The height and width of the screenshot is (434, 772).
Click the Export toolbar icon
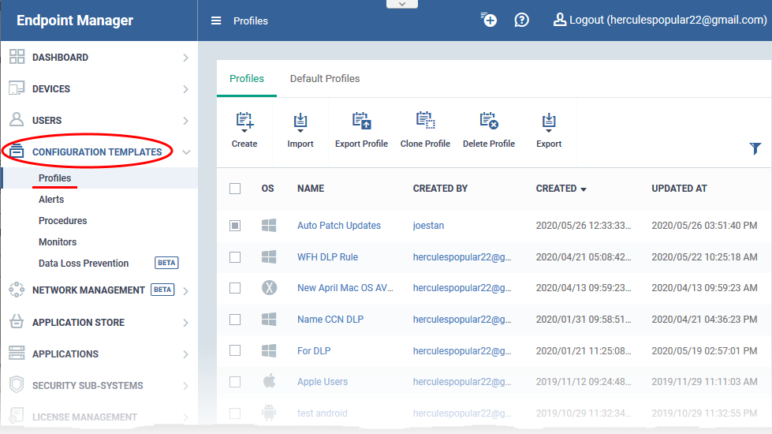(x=549, y=122)
